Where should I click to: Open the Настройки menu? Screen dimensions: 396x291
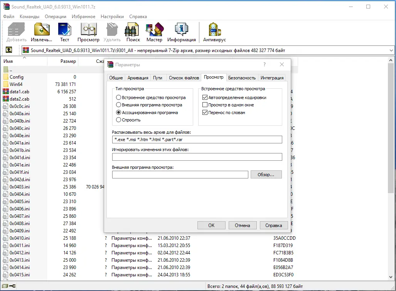pos(112,17)
